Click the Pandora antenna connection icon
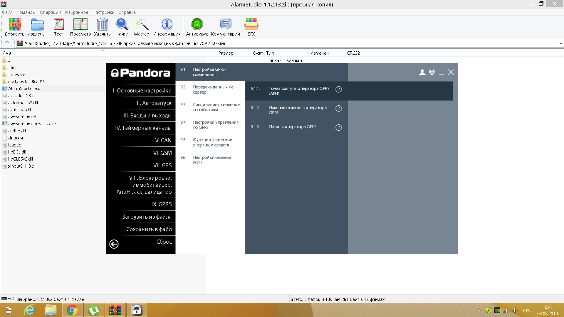 [432, 72]
